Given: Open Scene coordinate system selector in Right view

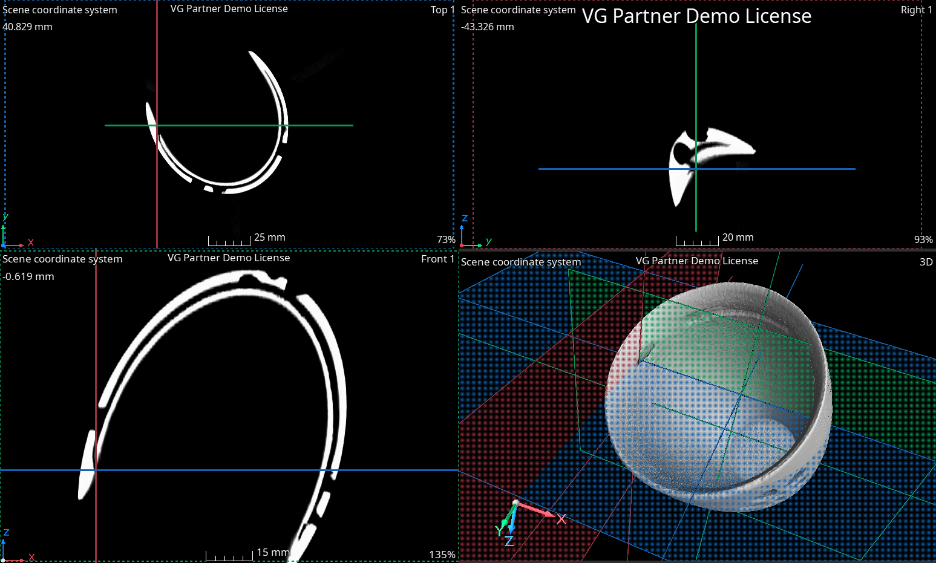Looking at the screenshot, I should point(518,10).
